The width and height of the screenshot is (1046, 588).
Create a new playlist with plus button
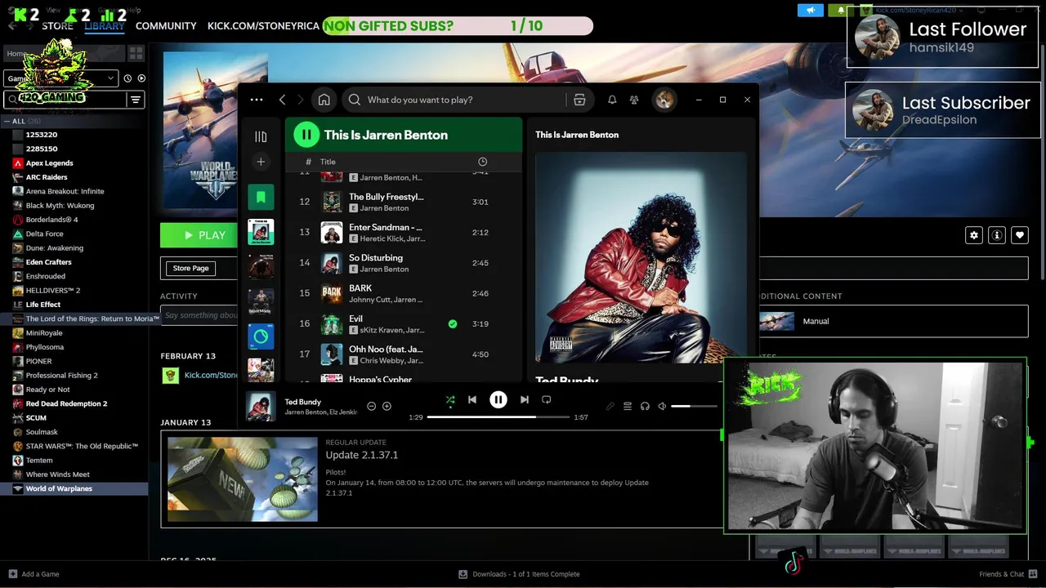pyautogui.click(x=261, y=162)
